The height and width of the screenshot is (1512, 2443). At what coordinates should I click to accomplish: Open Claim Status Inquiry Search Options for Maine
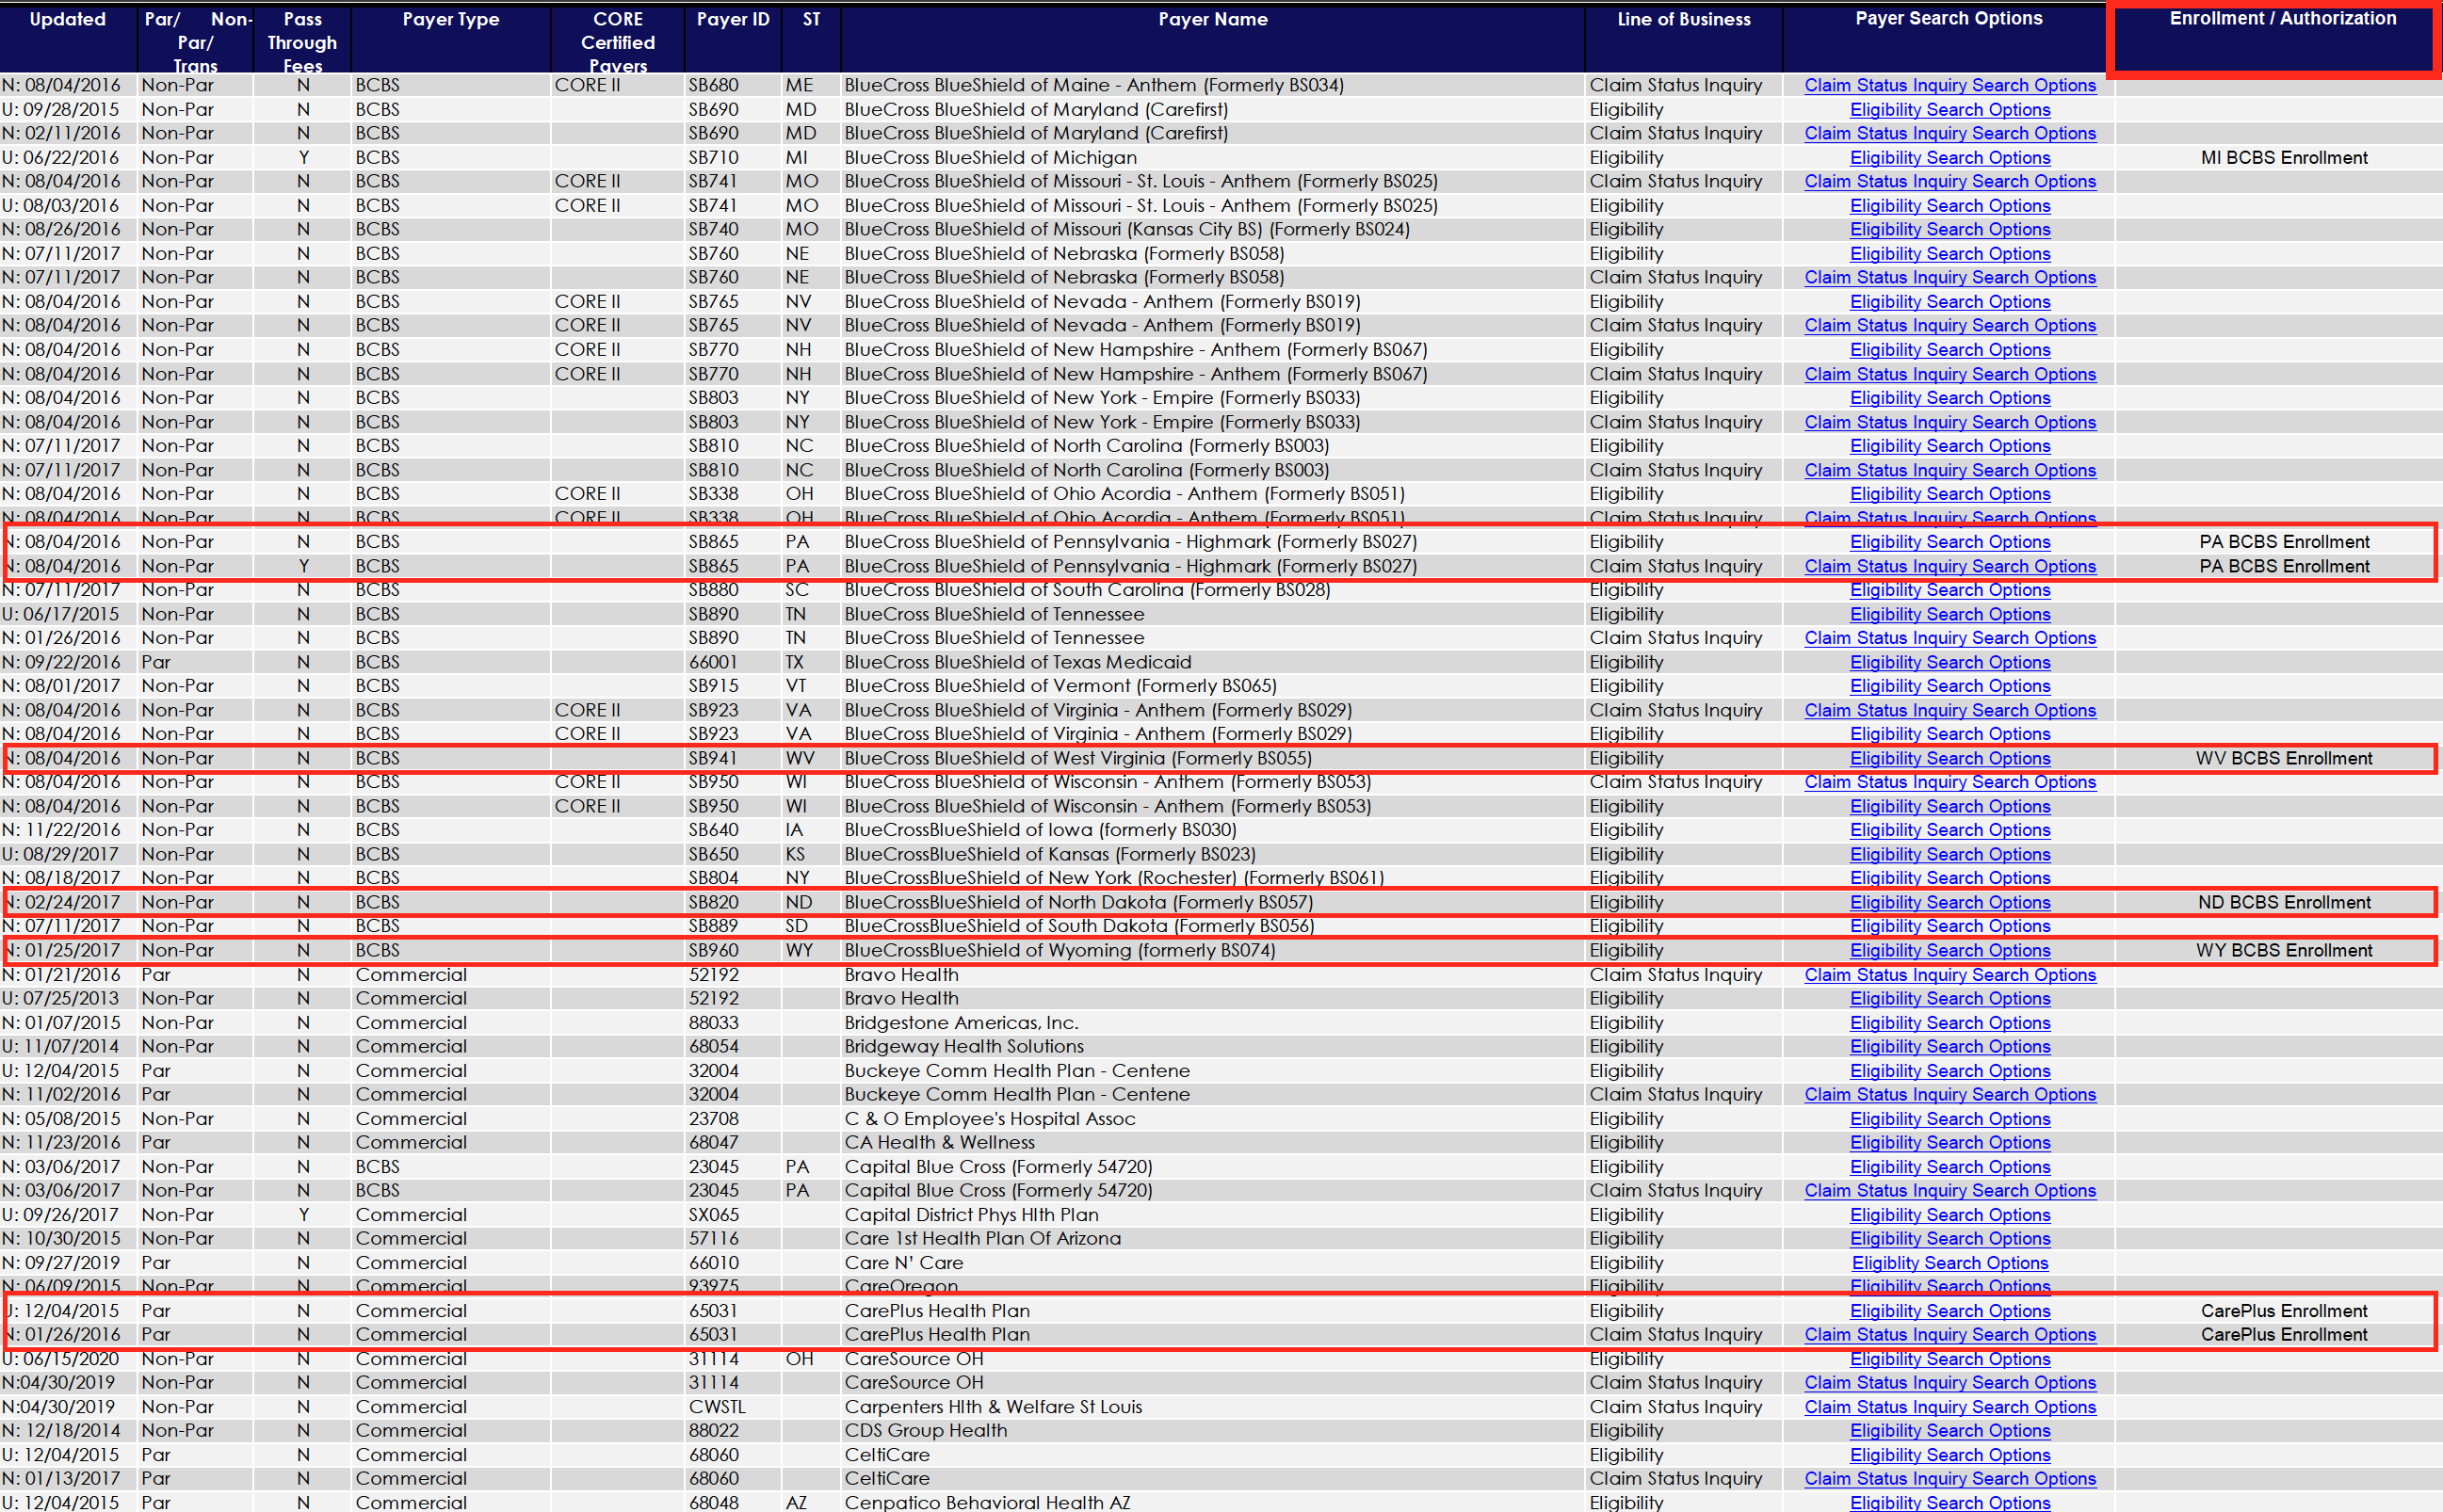[x=1949, y=85]
